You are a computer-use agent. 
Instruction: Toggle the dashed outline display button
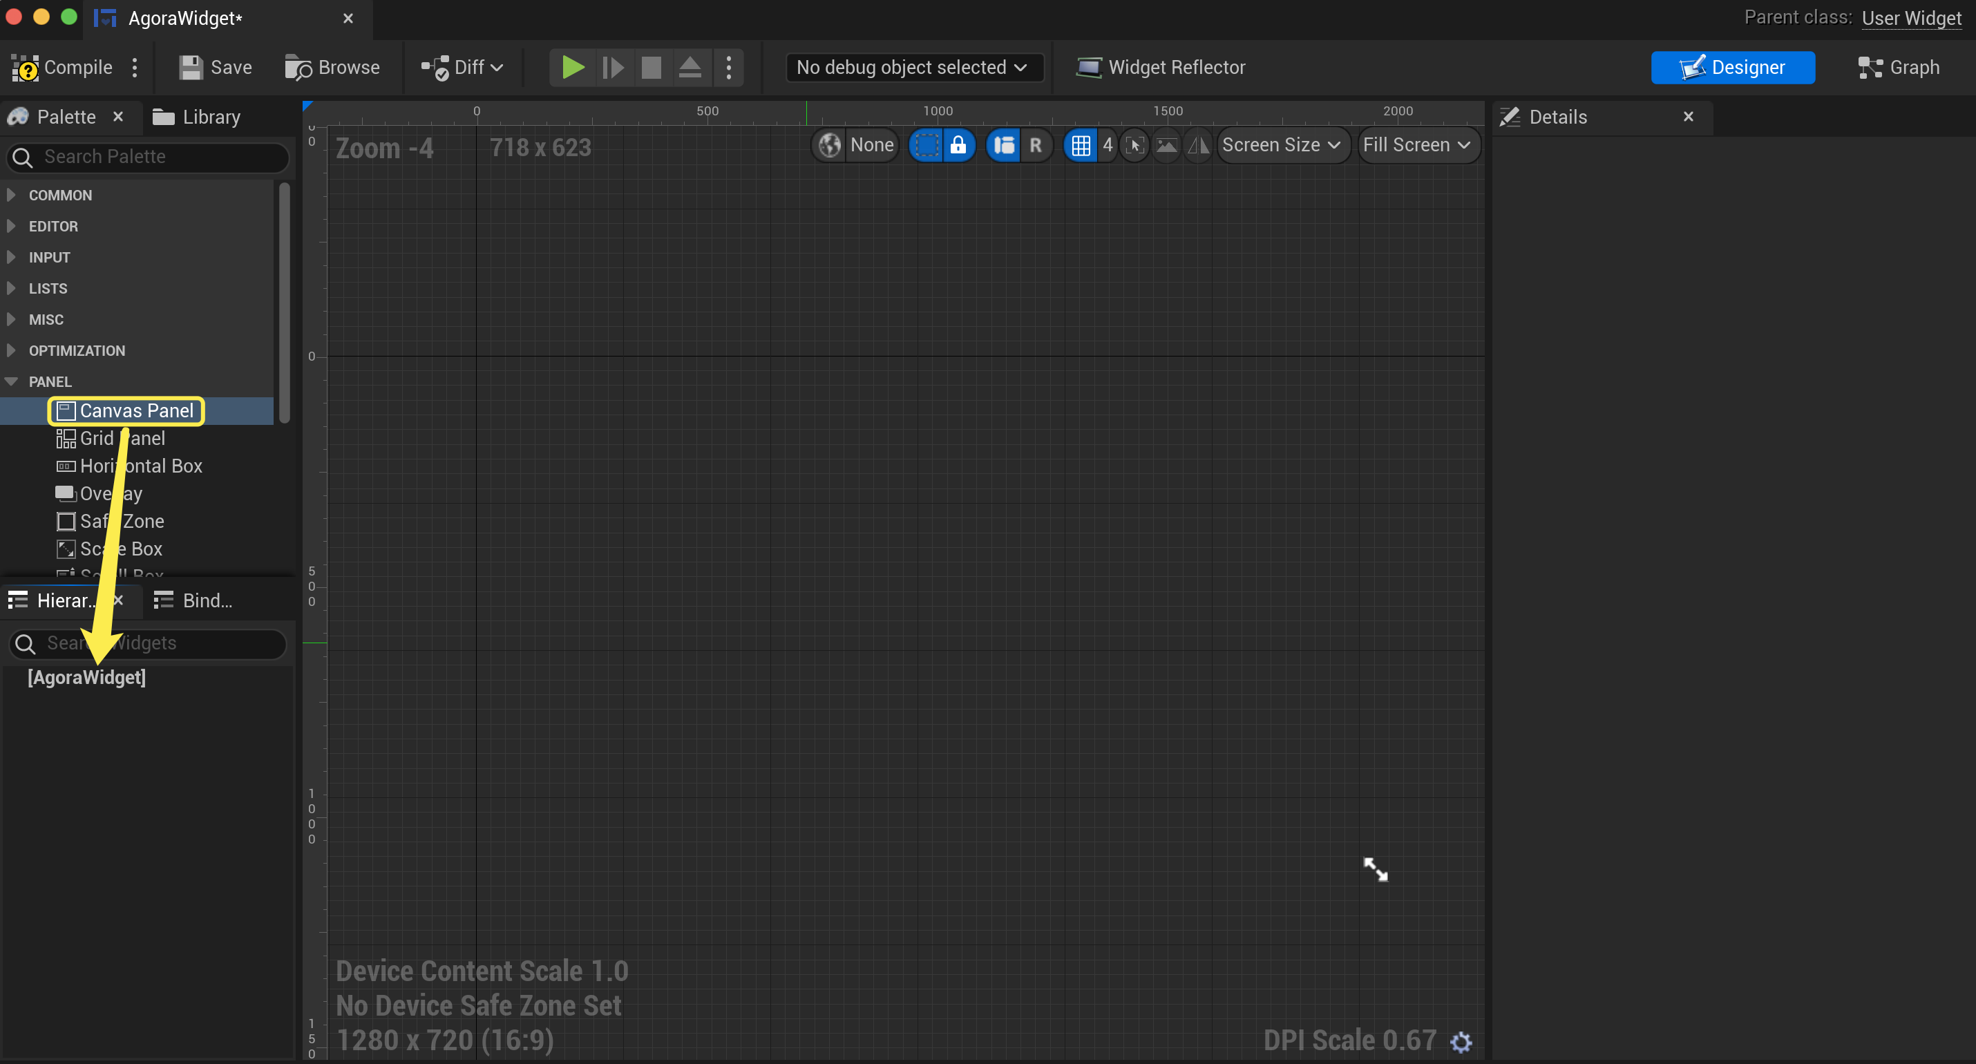coord(927,145)
